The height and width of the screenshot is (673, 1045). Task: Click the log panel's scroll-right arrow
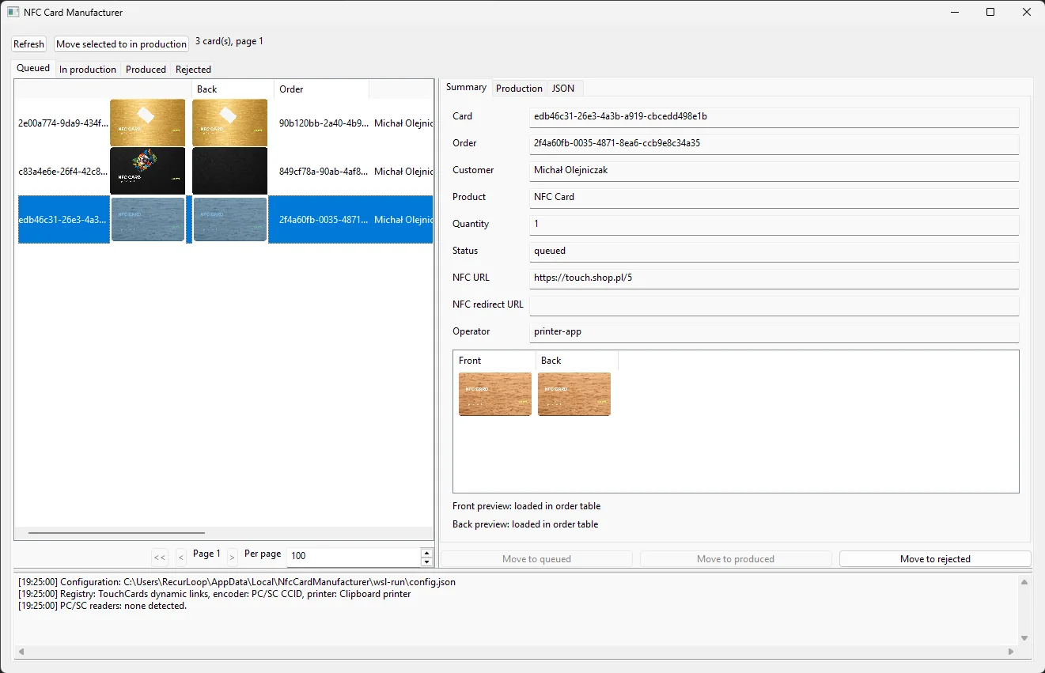(1011, 652)
